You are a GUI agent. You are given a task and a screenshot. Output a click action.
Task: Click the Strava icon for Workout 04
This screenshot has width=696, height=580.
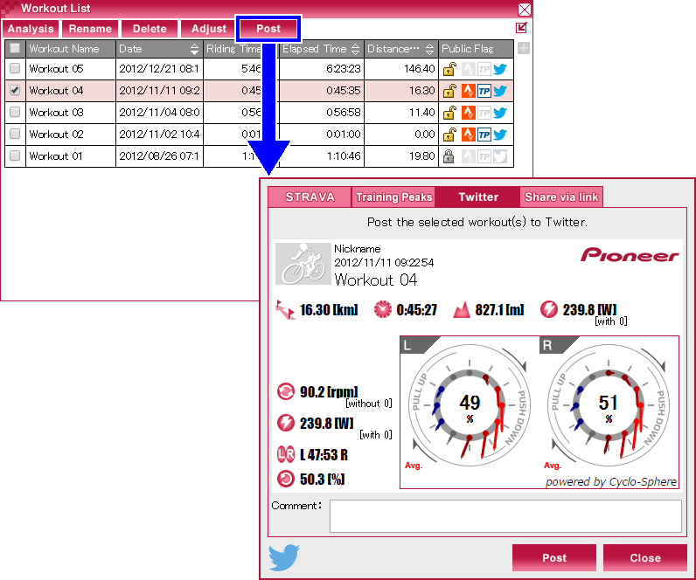pyautogui.click(x=469, y=91)
